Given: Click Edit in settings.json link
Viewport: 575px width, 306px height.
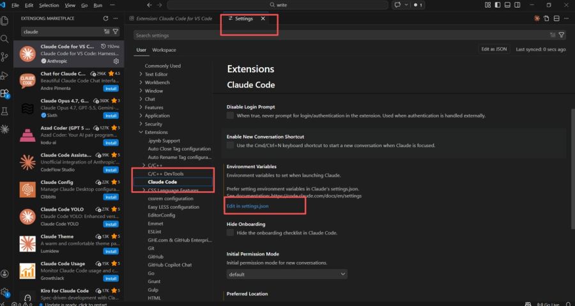Looking at the screenshot, I should pyautogui.click(x=247, y=206).
